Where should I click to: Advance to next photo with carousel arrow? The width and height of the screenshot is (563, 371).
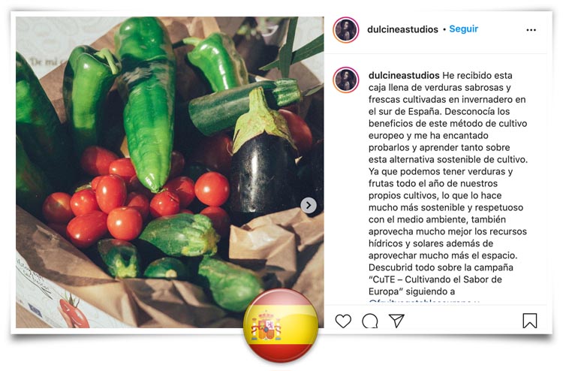(309, 206)
